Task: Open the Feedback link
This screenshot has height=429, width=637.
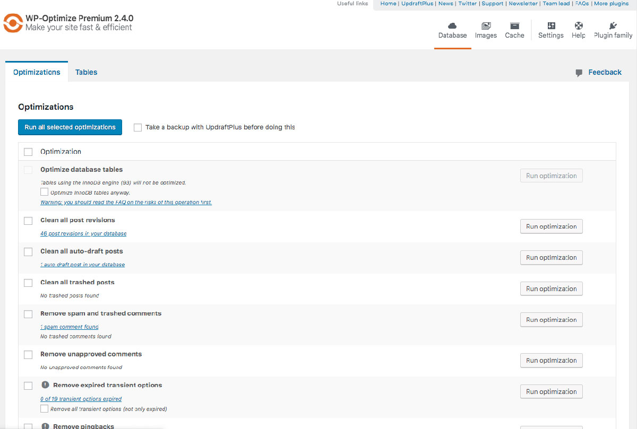Action: pos(605,72)
